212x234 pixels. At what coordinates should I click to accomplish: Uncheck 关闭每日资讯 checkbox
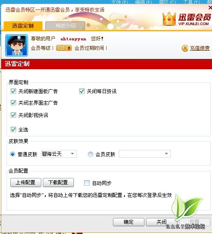tap(82, 91)
